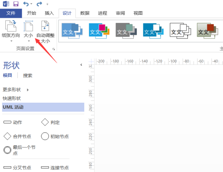Image resolution: width=223 pixels, height=172 pixels.
Task: Select the 分叉节点 fork node shape
Action: click(17, 168)
